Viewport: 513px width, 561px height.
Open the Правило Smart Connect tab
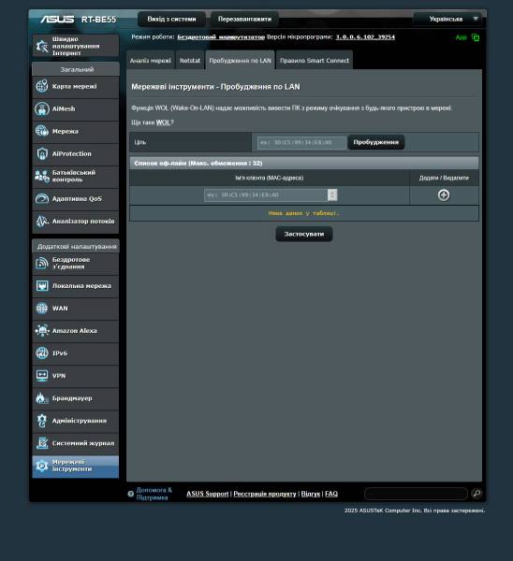coord(315,61)
